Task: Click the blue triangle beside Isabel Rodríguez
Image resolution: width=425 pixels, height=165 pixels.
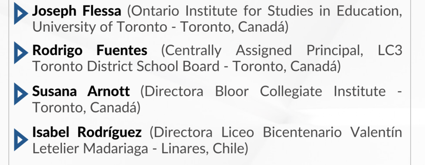Action: 21,139
